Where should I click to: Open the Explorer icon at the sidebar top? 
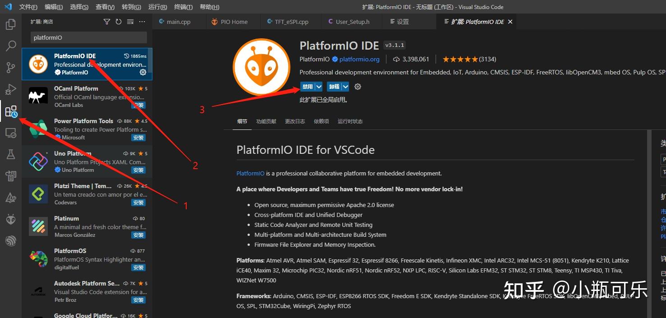(x=11, y=24)
